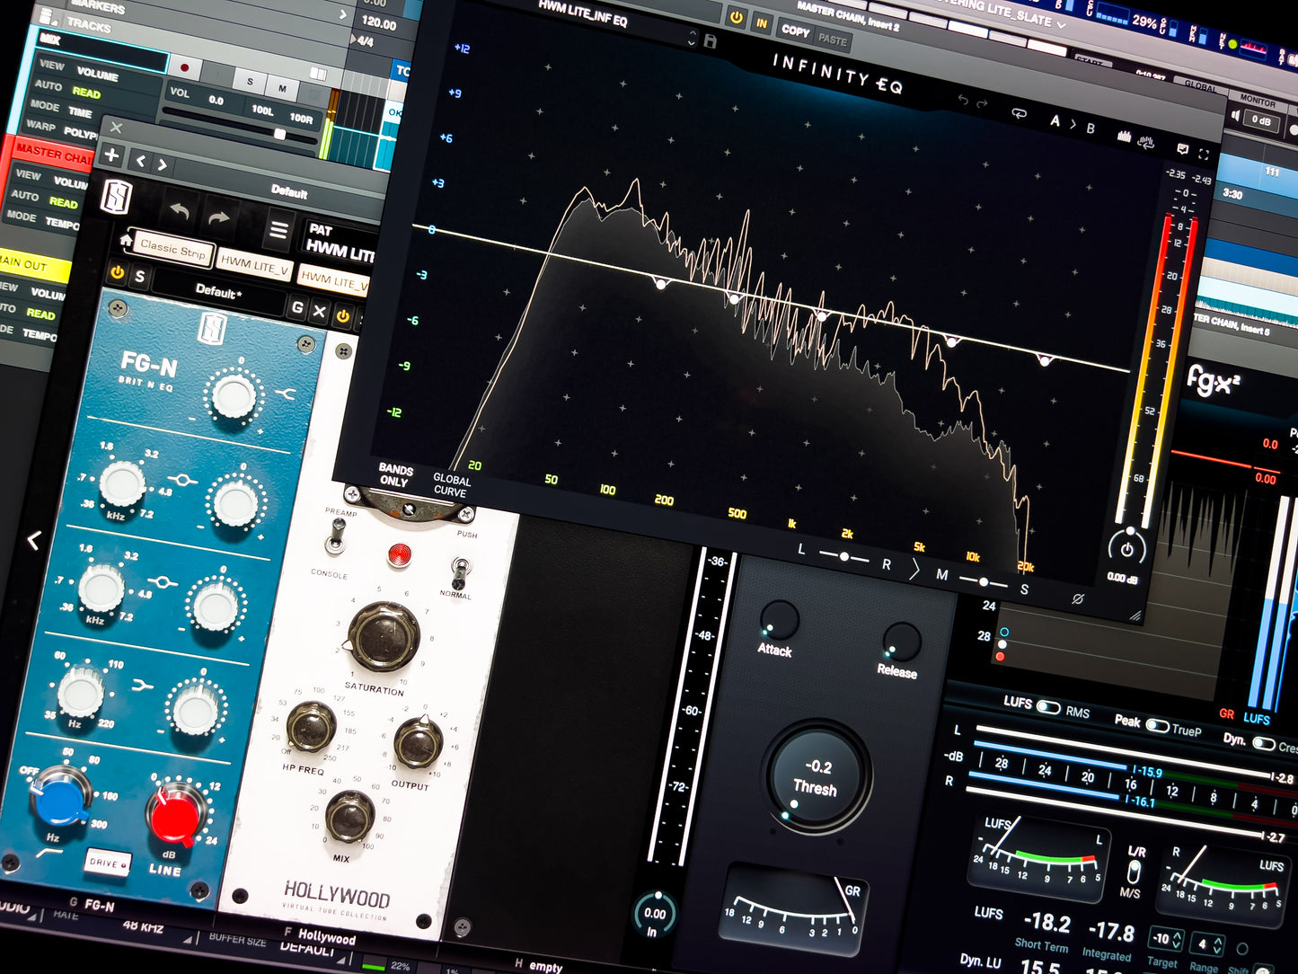Viewport: 1298px width, 974px height.
Task: Click the loop link icon in Infinity EQ
Action: tap(1019, 114)
